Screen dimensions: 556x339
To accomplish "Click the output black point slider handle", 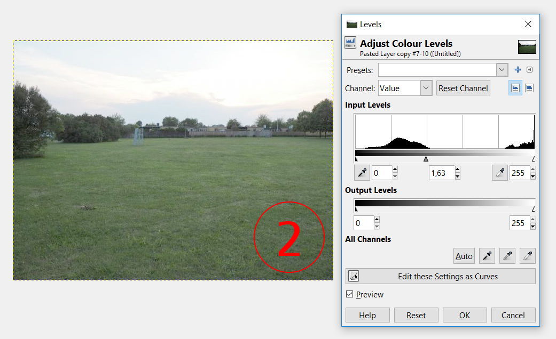I will 356,209.
